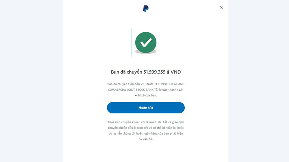This screenshot has height=162, width=289.
Task: Click the transferred amount 51.599.355
Action: pos(154,72)
